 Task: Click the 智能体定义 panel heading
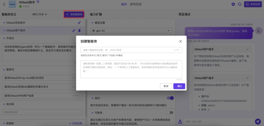(x=9, y=14)
